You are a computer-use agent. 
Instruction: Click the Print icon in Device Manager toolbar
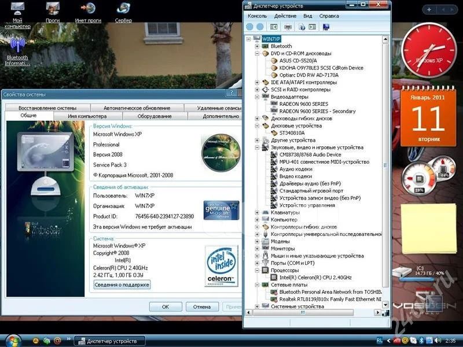(288, 27)
